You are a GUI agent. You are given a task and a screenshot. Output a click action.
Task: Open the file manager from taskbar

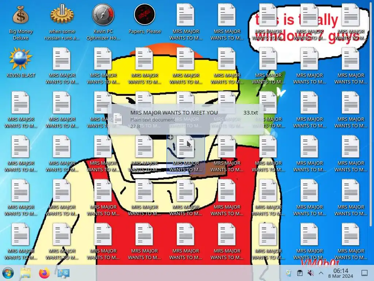click(26, 273)
